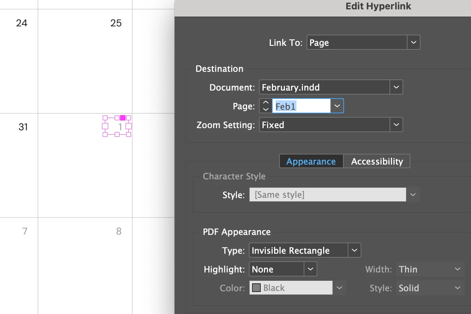Click the Page field containing Feb1
The width and height of the screenshot is (471, 314).
301,106
